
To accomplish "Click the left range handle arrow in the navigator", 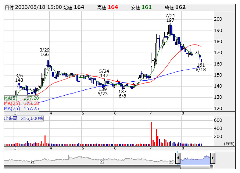I will [178, 158].
